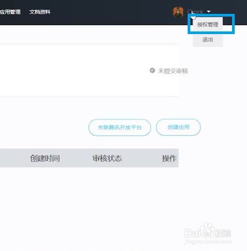Screen dimensions: 247x251
Task: Choose 退出 to log out
Action: (207, 39)
